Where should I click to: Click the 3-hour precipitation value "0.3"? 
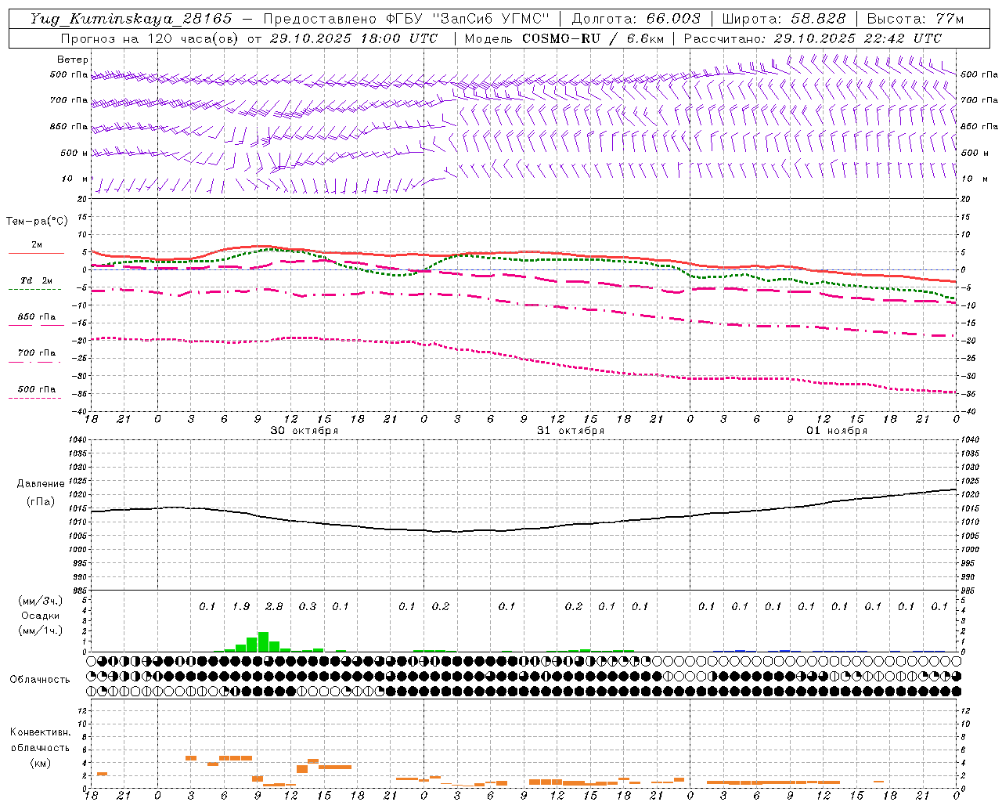tap(308, 606)
